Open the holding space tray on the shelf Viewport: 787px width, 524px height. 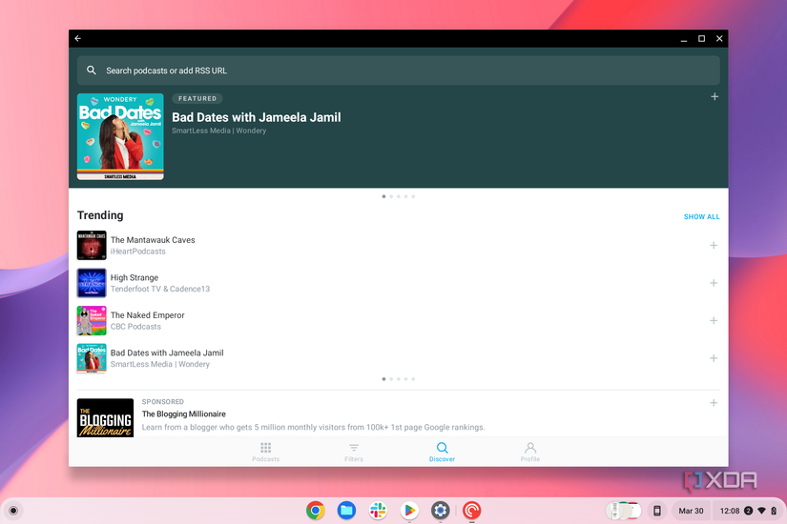tap(623, 511)
